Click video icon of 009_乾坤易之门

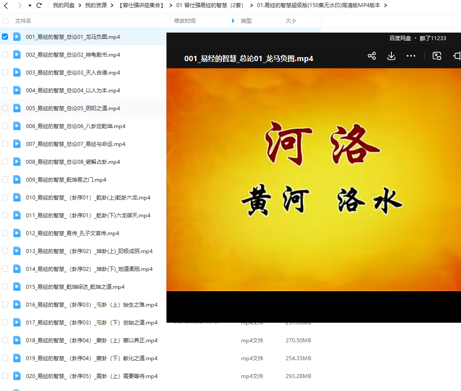[17, 179]
